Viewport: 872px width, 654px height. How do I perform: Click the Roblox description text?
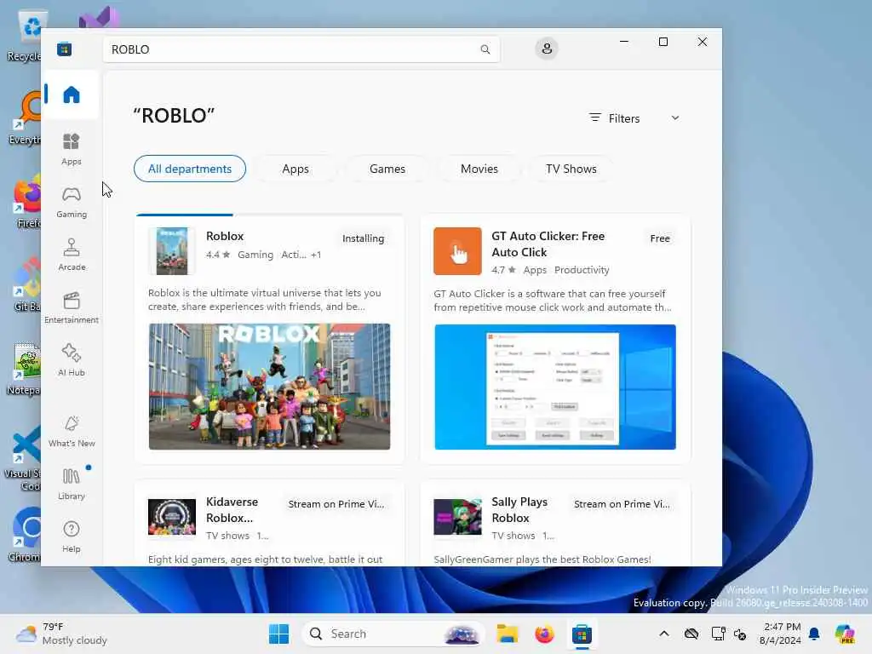tap(264, 300)
